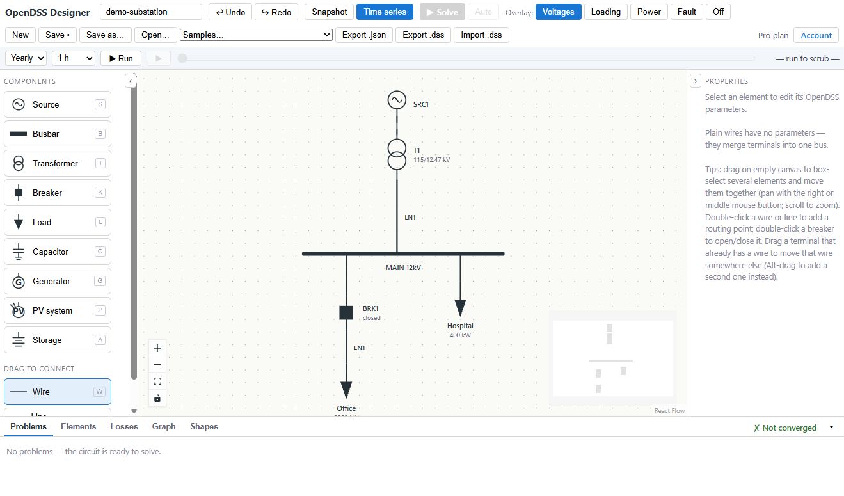
Task: Click the components panel scrollbar
Action: coord(134,234)
